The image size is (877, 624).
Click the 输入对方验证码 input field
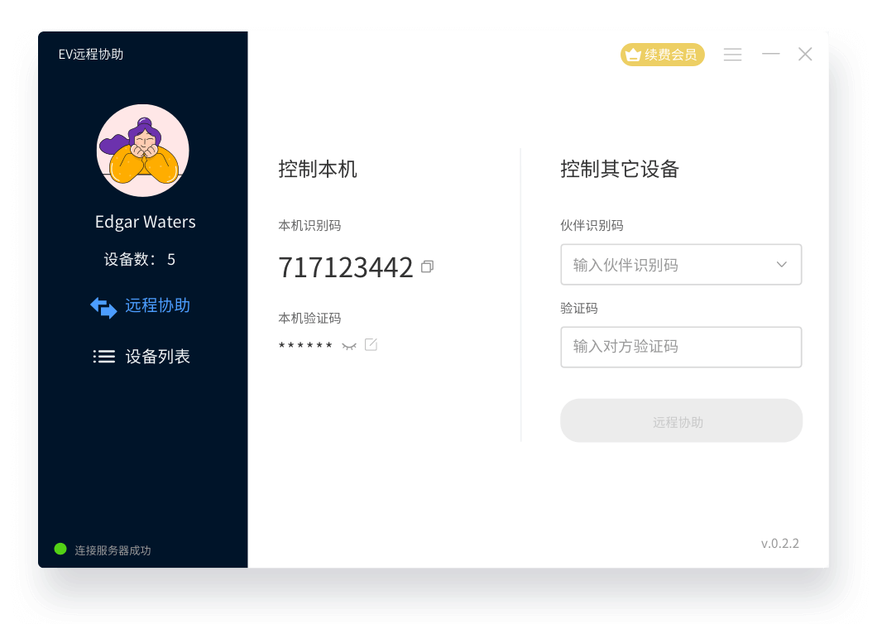pos(681,347)
